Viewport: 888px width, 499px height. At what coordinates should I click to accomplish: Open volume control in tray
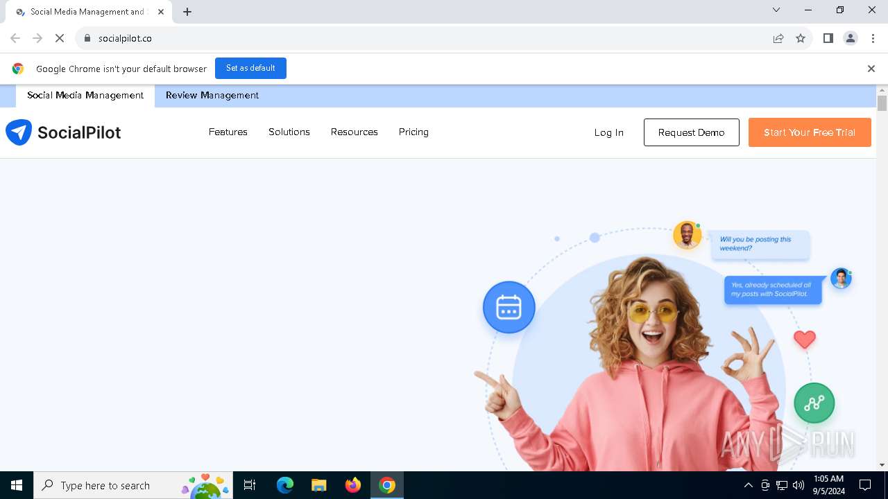coord(799,485)
